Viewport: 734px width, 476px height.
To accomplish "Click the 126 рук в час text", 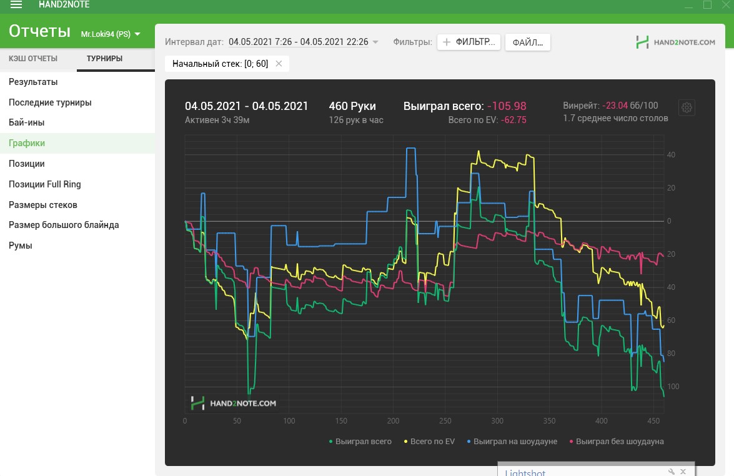I will [356, 120].
